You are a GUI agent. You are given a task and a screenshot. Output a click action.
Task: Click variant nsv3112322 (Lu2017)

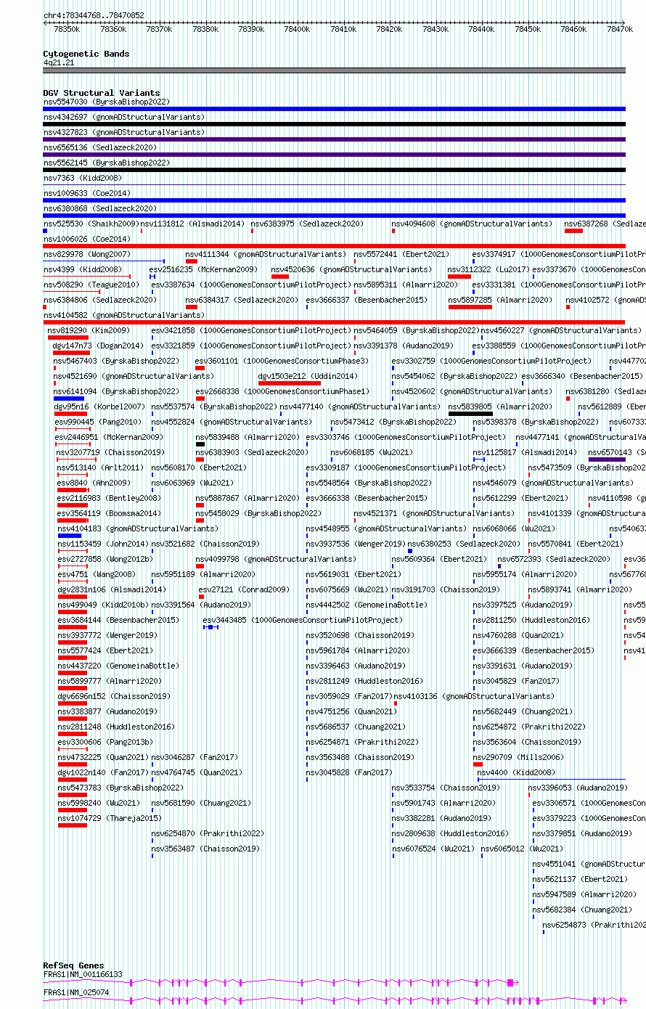tap(488, 269)
